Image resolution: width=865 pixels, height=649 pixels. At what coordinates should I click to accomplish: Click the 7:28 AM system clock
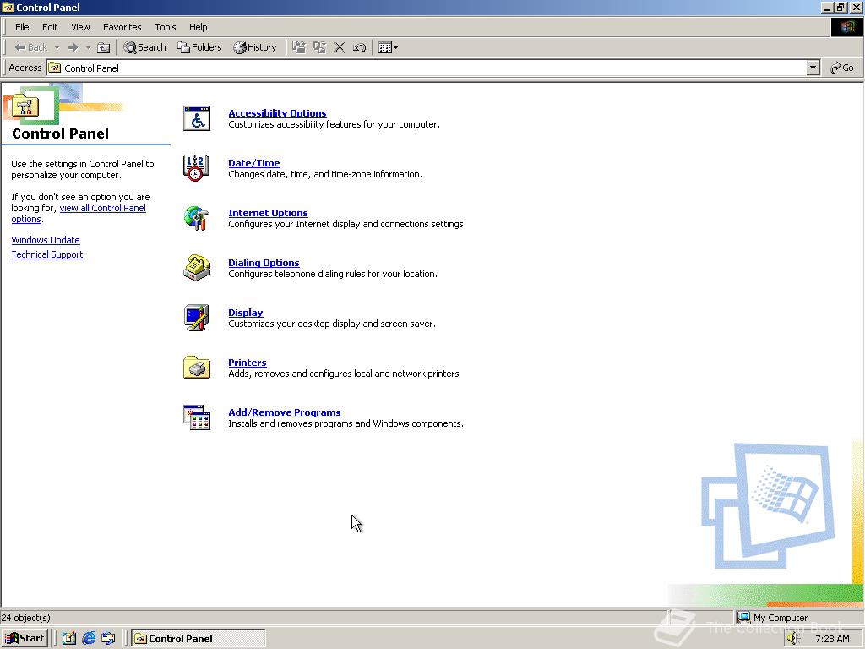(x=832, y=639)
